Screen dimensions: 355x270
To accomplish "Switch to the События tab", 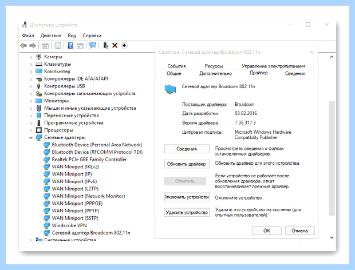I will coord(176,66).
